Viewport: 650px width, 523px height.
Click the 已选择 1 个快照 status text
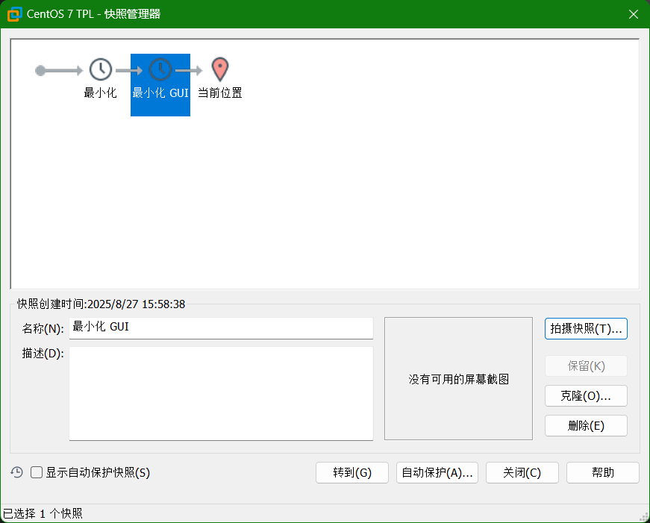tap(43, 514)
